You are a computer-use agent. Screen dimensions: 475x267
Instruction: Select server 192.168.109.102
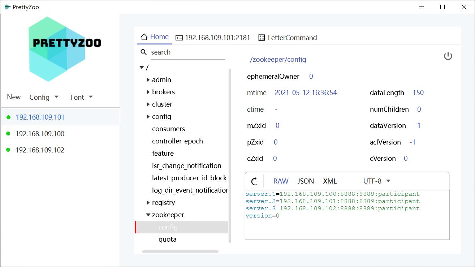pos(60,150)
